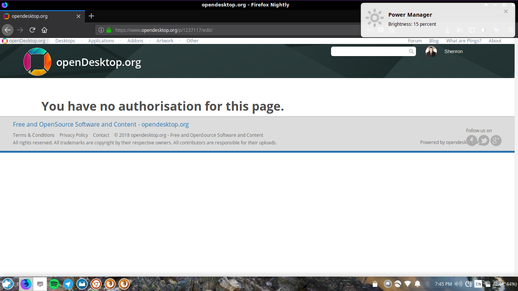This screenshot has width=518, height=291.
Task: Click battery indicator showing 44%
Action: click(501, 284)
